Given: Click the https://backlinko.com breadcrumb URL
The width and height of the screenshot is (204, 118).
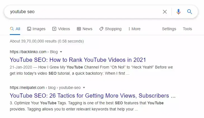Looking at the screenshot, I should click(28, 52).
